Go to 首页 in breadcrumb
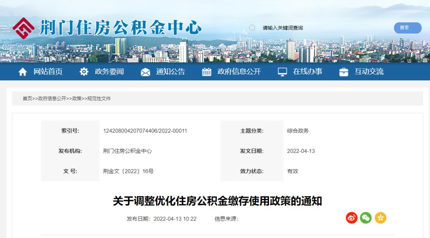Image resolution: width=430 pixels, height=238 pixels. 27,99
